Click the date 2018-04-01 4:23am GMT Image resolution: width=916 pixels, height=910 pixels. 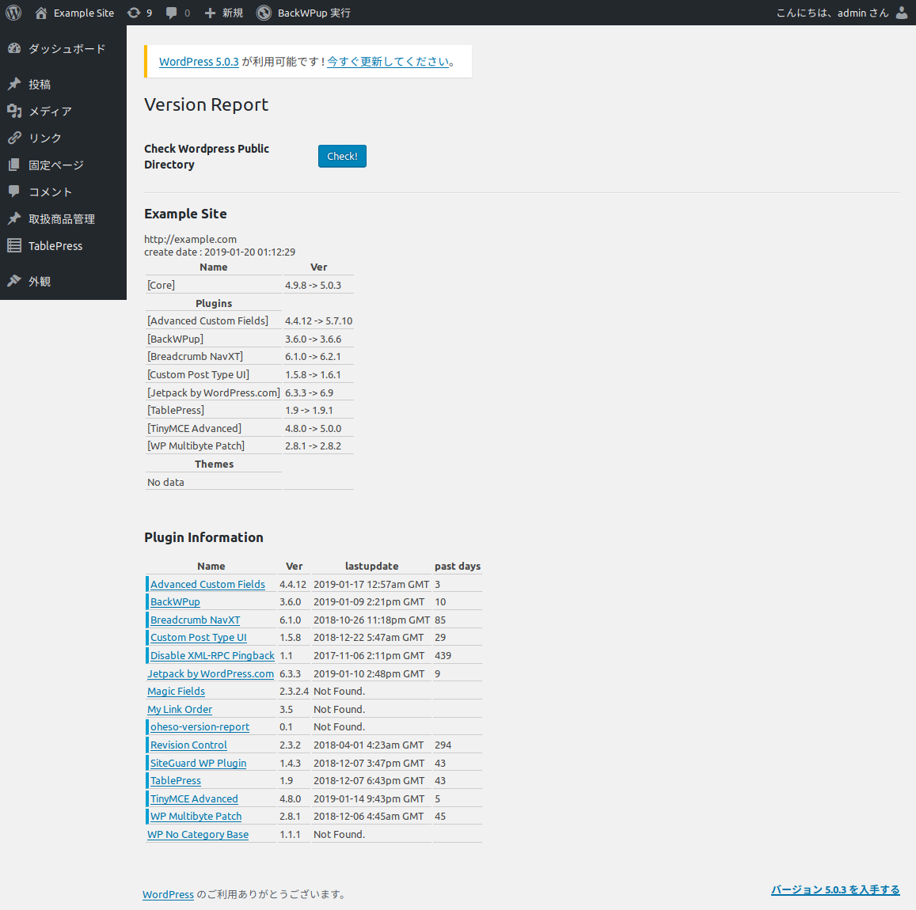point(368,745)
